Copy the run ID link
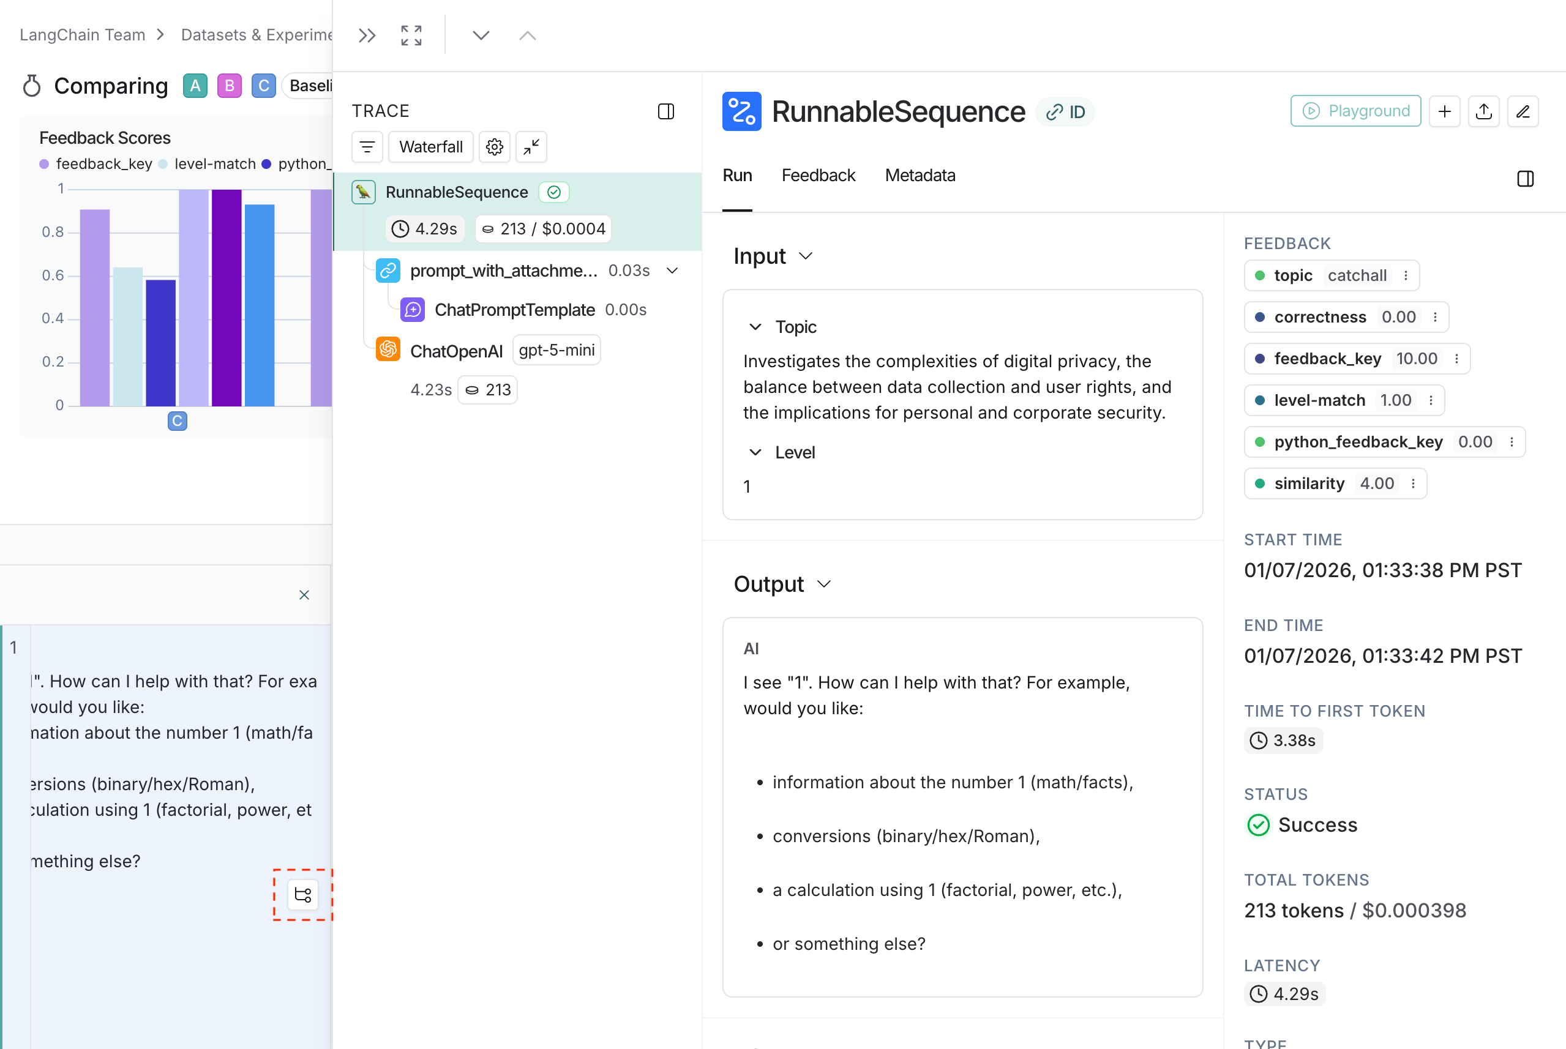 pos(1066,112)
